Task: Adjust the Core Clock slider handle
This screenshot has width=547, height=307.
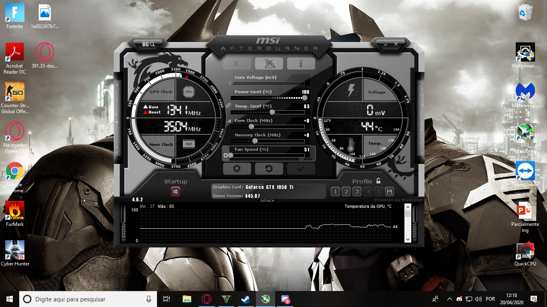Action: (x=251, y=127)
